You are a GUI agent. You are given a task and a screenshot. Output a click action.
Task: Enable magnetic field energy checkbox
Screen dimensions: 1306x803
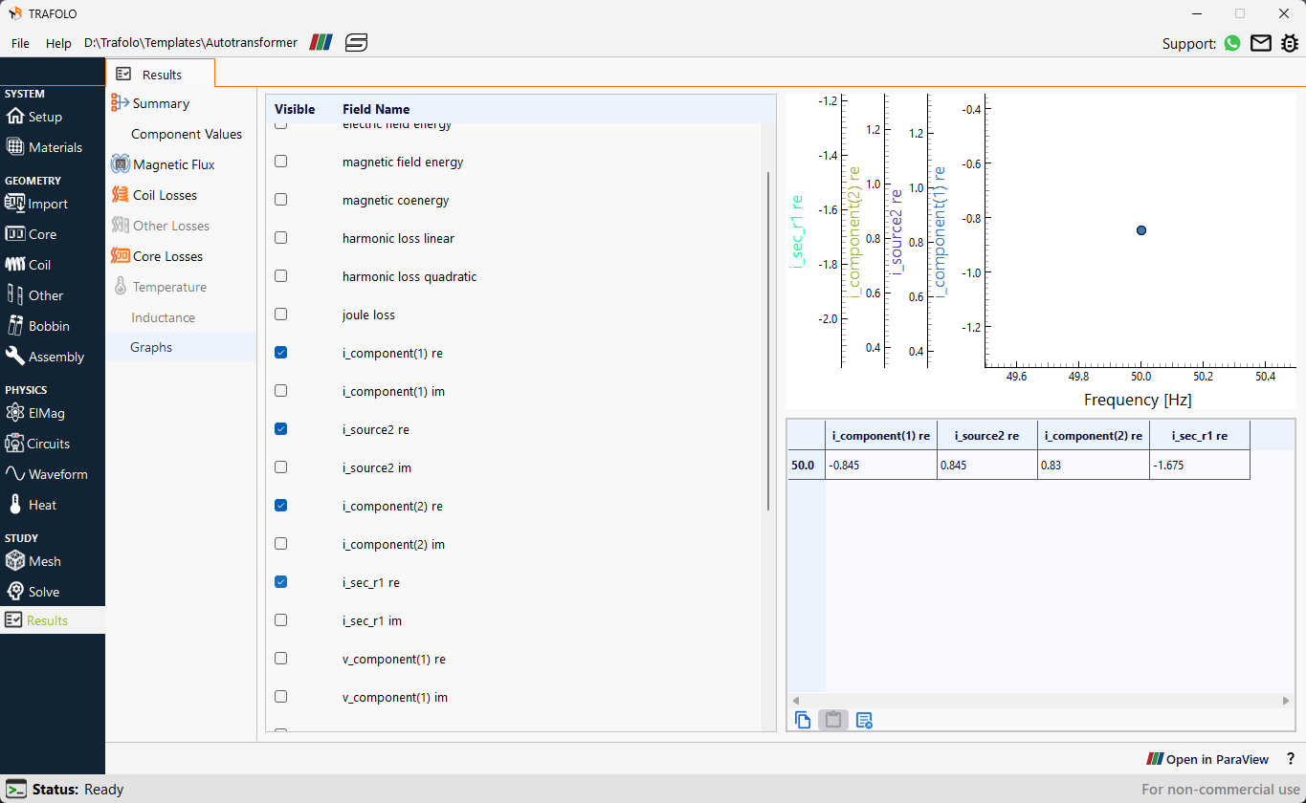coord(281,162)
